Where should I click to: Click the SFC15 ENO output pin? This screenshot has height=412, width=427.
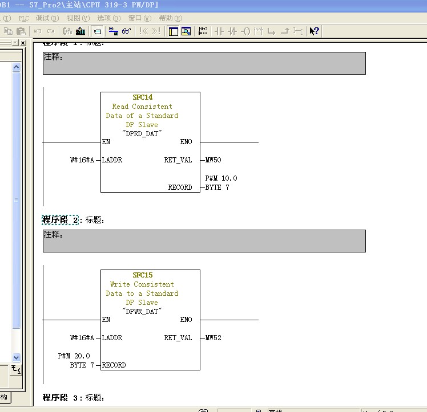point(186,320)
